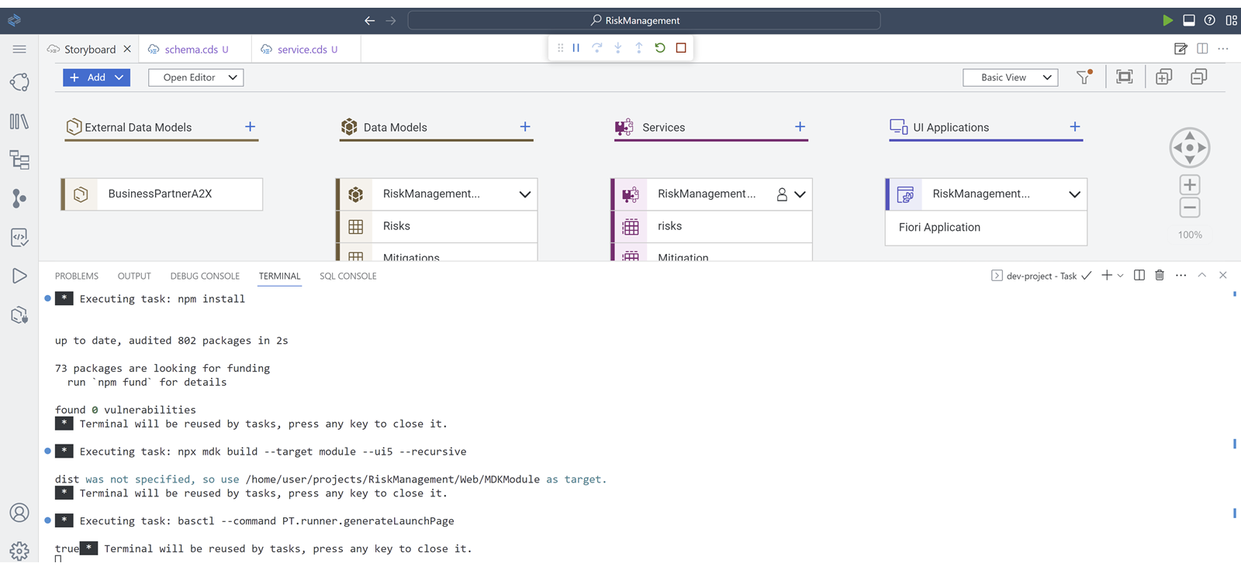Expand the Add button dropdown arrow
The height and width of the screenshot is (570, 1241).
click(x=119, y=77)
